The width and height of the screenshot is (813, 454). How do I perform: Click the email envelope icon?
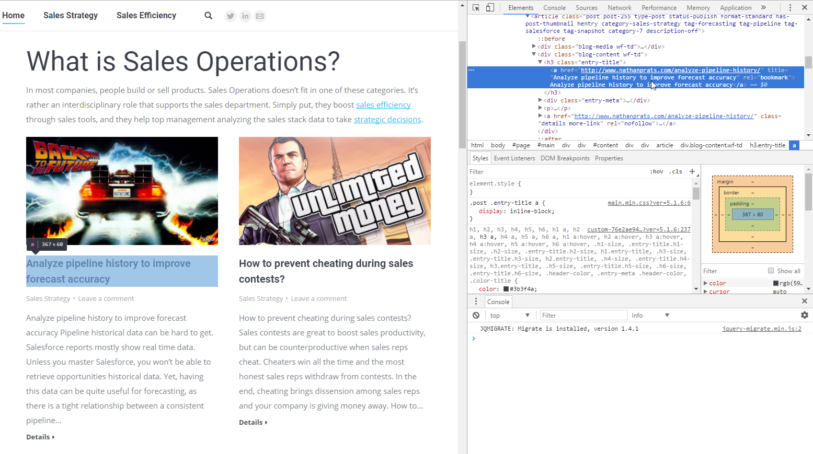pos(260,16)
